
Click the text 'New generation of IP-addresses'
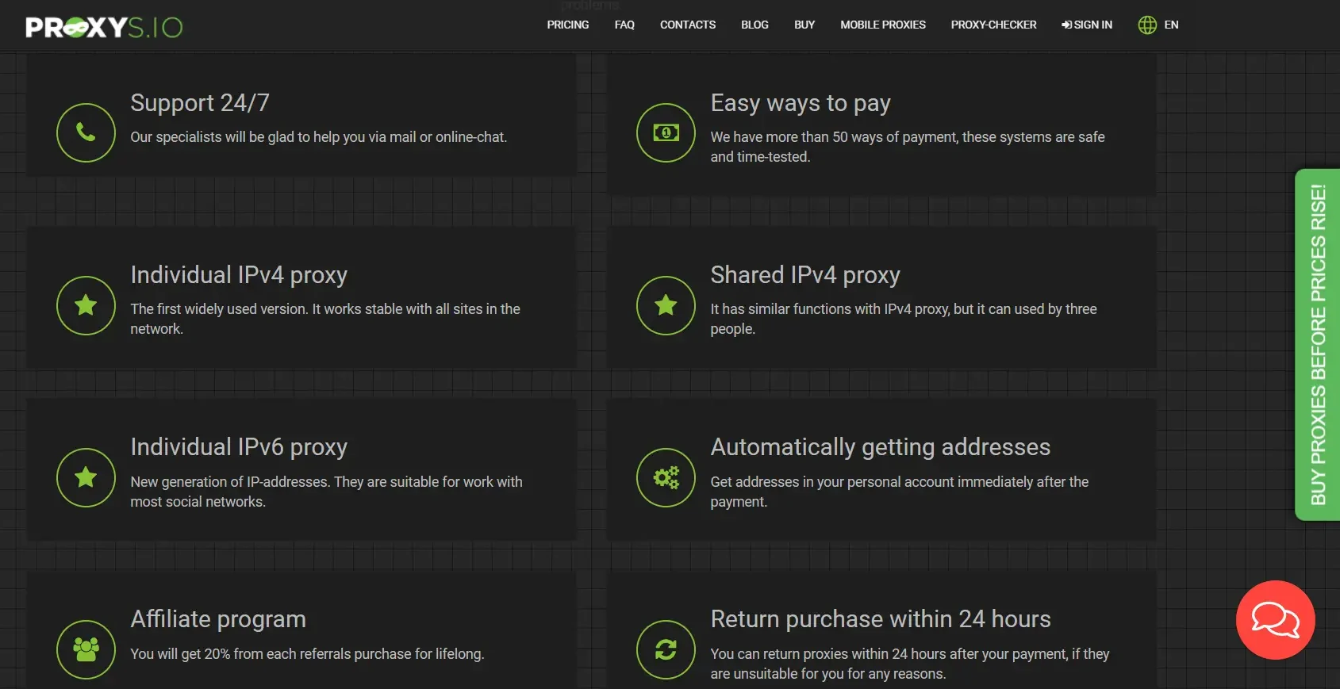tap(326, 492)
